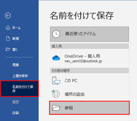Viewport: 137px width, 121px height.
Task: Select 最近使ったアイテム location
Action: pyautogui.click(x=89, y=34)
